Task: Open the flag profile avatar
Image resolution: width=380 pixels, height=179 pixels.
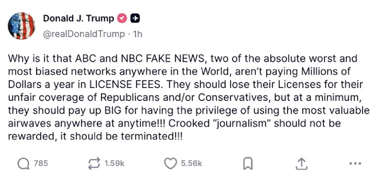Action: [21, 26]
